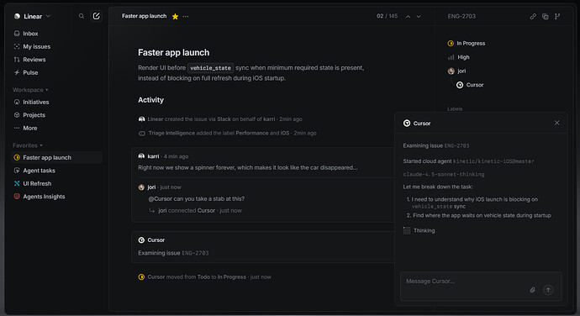Select Faster app launch favorite
This screenshot has height=316, width=580.
(57, 158)
